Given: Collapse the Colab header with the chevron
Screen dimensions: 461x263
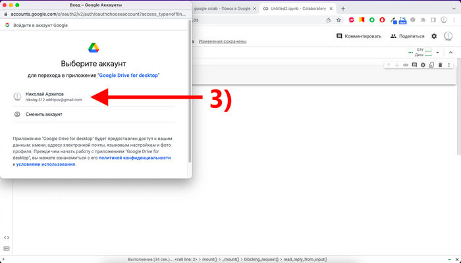Looking at the screenshot, I should [450, 53].
